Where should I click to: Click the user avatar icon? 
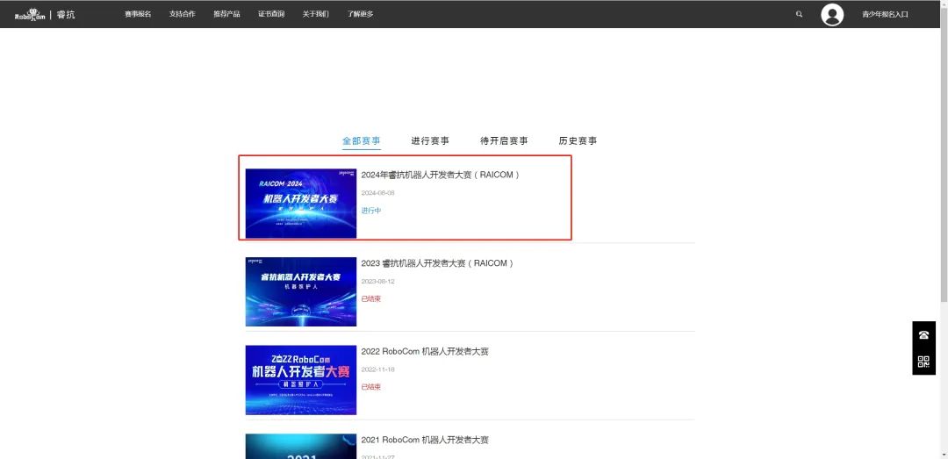[x=831, y=14]
